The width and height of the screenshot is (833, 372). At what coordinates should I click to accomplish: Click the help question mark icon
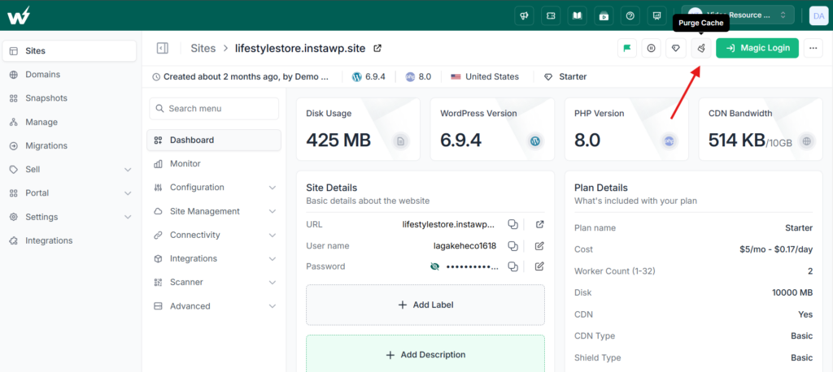coord(630,15)
